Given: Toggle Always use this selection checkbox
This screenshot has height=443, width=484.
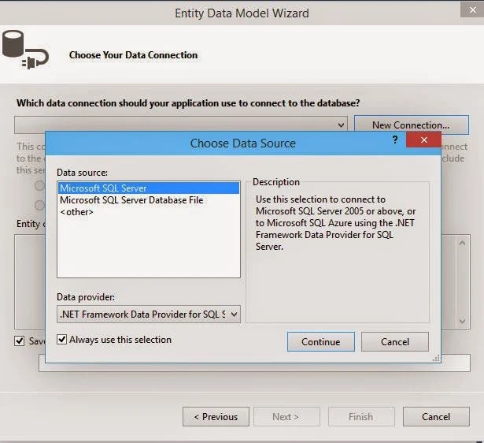Looking at the screenshot, I should tap(61, 340).
